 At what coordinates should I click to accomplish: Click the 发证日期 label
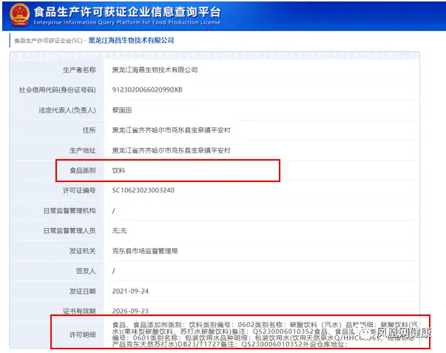(83, 292)
